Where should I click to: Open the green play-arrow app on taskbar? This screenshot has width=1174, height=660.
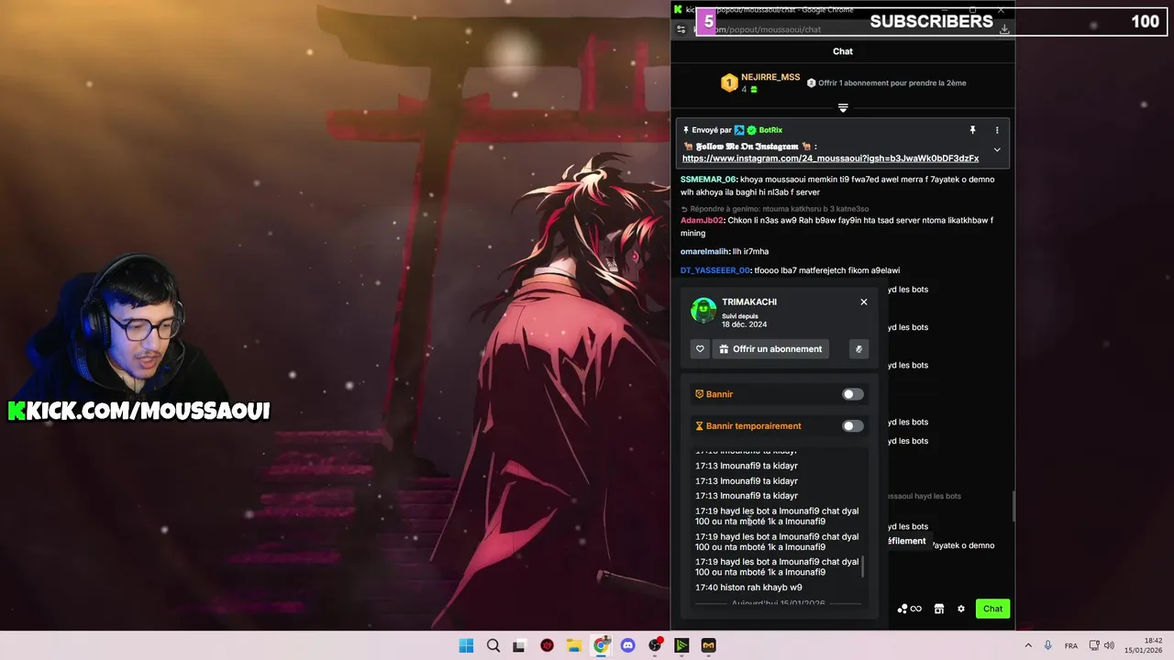(681, 645)
